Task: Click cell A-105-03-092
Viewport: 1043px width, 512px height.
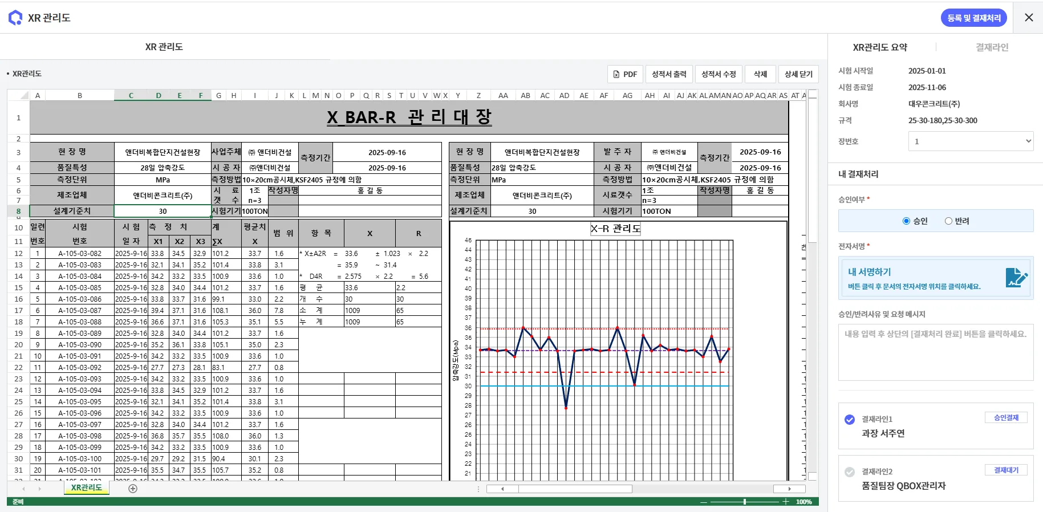Action: pyautogui.click(x=80, y=367)
